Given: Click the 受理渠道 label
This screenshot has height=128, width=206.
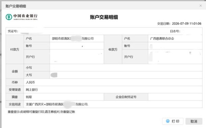Looking at the screenshot, I should pos(15,90).
